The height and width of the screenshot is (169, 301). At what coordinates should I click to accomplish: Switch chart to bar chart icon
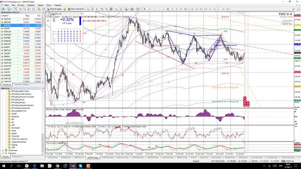pos(88,9)
